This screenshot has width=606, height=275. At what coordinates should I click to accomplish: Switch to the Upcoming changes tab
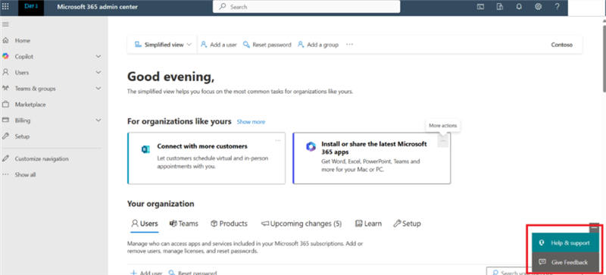click(x=301, y=223)
